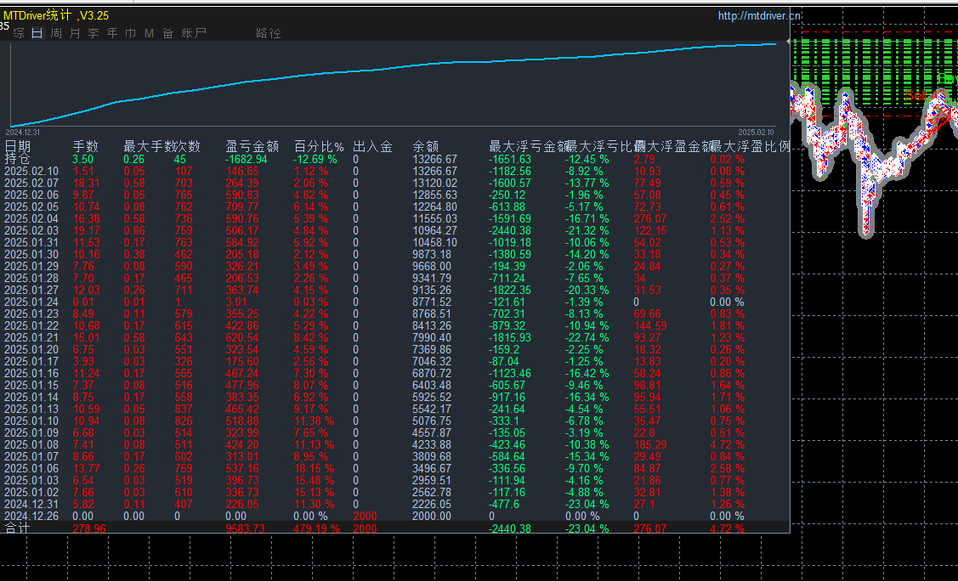The height and width of the screenshot is (582, 958).
Task: Select the 2025.01.20 date row
Action: tap(31, 350)
